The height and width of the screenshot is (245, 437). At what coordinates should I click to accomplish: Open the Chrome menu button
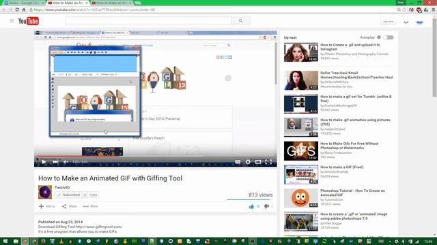click(x=433, y=10)
